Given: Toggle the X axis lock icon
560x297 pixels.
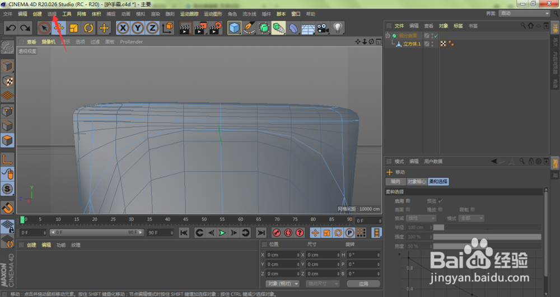Looking at the screenshot, I should click(x=123, y=27).
